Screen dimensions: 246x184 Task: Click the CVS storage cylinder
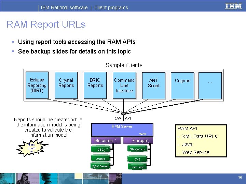pyautogui.click(x=137, y=159)
